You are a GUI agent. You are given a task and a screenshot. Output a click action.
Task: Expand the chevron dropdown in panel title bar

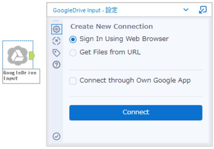186,10
